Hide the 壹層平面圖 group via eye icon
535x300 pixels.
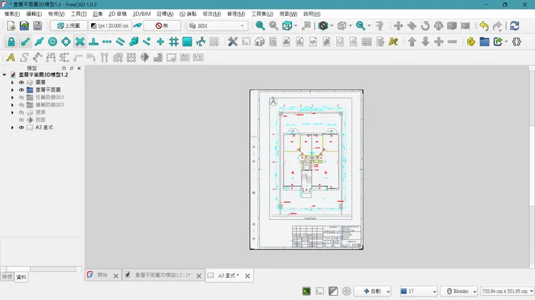click(x=21, y=90)
